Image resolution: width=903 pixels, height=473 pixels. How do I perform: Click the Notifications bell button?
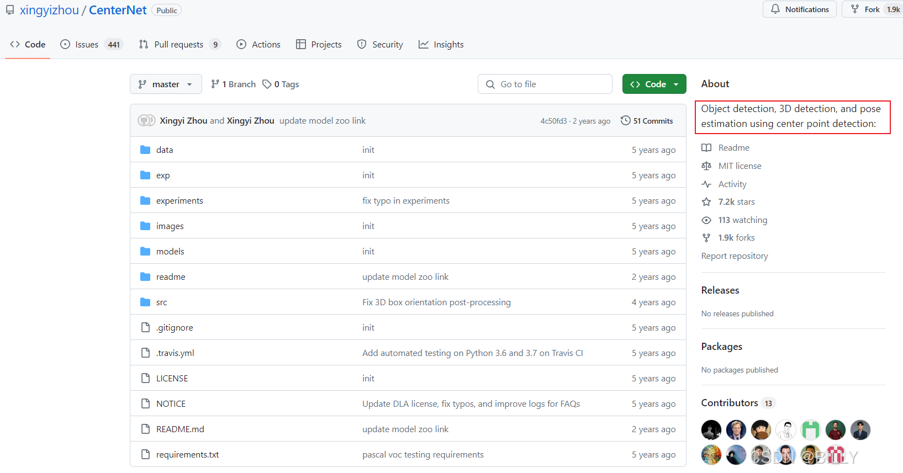click(799, 9)
